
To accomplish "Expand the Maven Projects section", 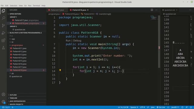I will pyautogui.click(x=16, y=104).
